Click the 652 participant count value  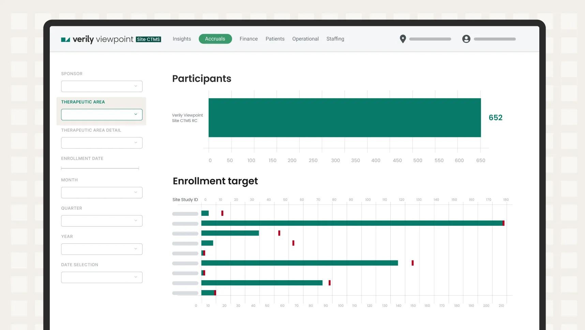pos(495,118)
